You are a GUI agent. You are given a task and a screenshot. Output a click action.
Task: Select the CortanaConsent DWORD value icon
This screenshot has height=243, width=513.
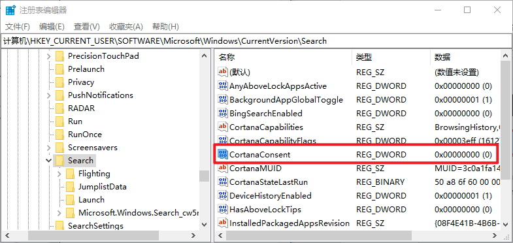(223, 154)
